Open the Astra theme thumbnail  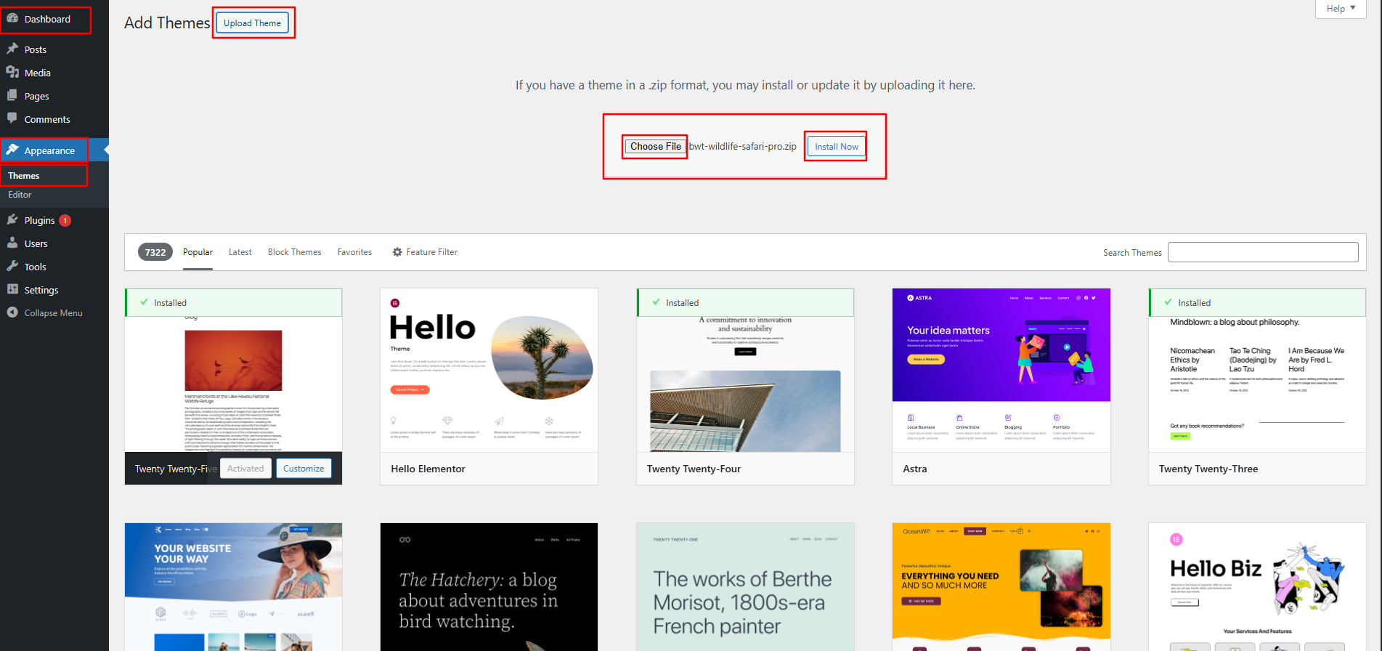point(1001,371)
